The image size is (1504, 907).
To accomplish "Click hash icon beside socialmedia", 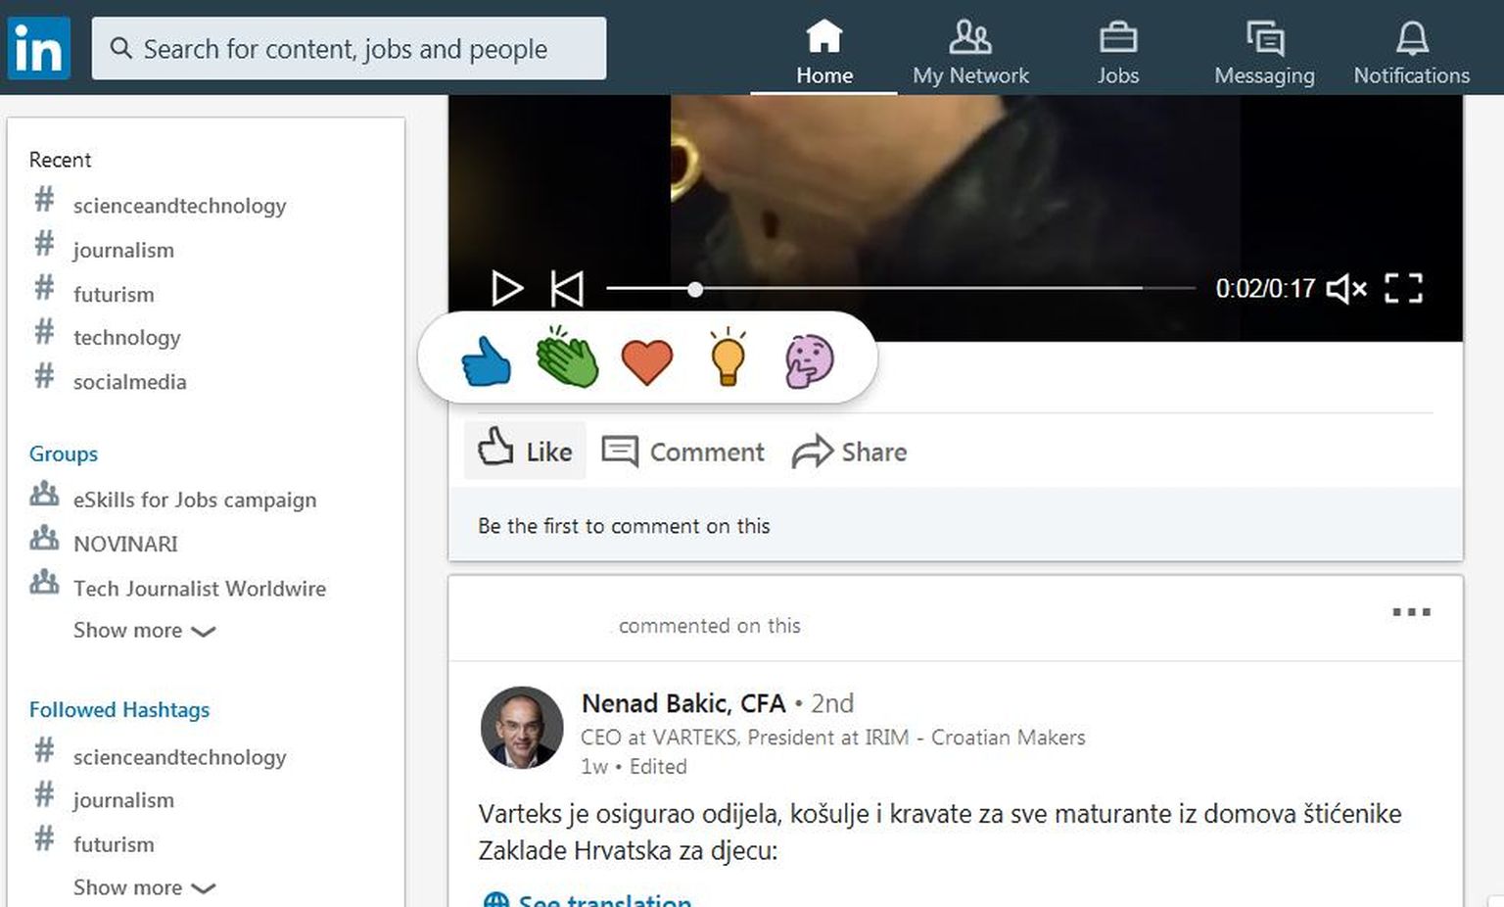I will click(44, 374).
